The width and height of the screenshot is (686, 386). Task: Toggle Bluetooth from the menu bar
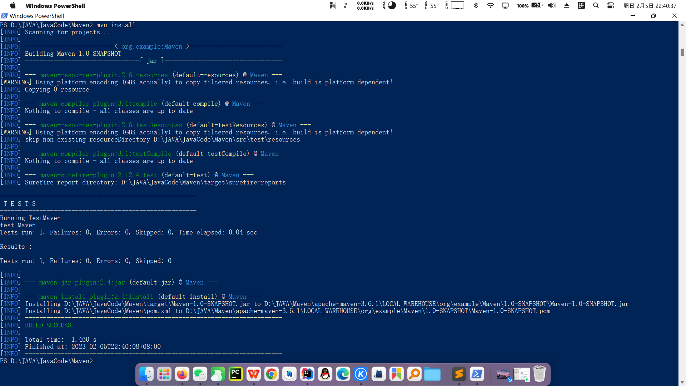click(476, 5)
